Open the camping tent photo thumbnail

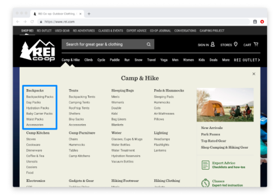[x=225, y=105]
